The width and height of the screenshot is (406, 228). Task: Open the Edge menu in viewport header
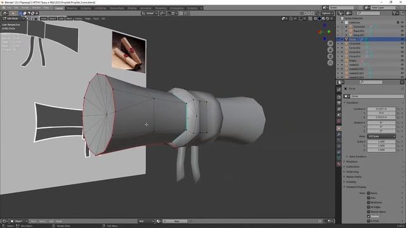88,18
